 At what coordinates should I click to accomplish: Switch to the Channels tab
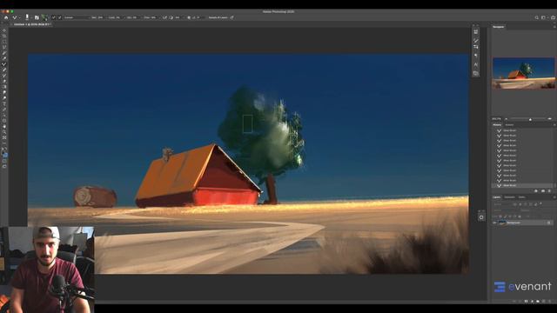click(509, 197)
